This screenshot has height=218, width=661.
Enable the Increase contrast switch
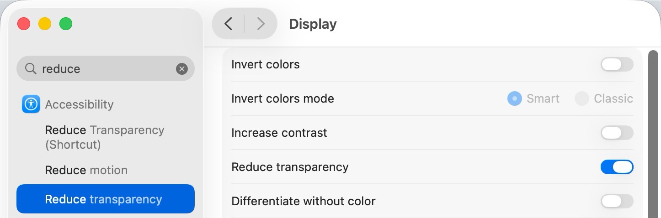tap(617, 133)
